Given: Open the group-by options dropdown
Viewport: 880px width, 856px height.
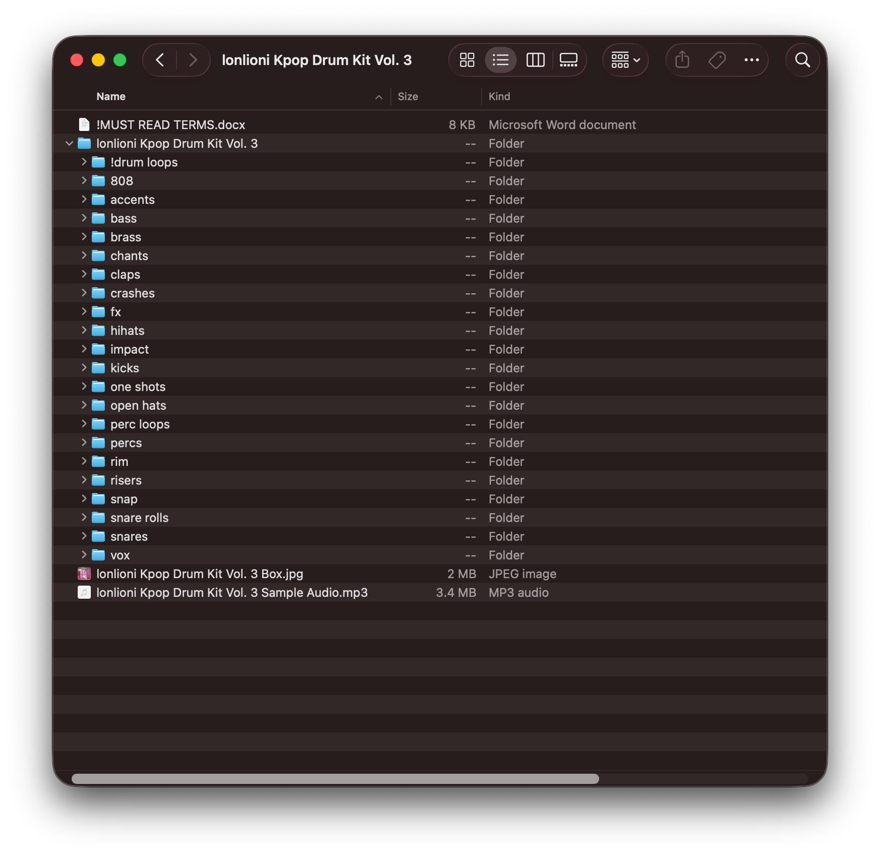Looking at the screenshot, I should coord(625,60).
